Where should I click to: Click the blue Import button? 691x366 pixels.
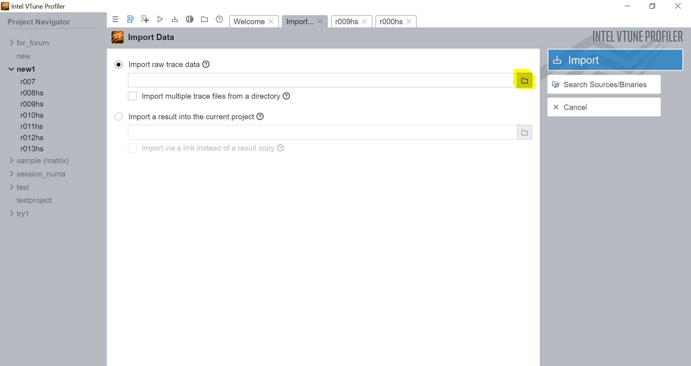[615, 60]
